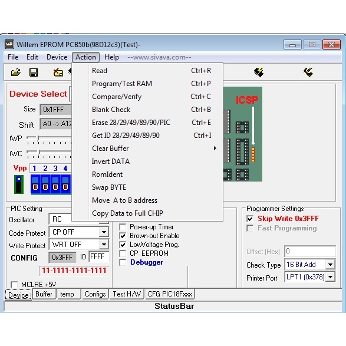Enable the Power-up Timer checkbox
Image resolution: width=346 pixels, height=346 pixels.
[123, 227]
